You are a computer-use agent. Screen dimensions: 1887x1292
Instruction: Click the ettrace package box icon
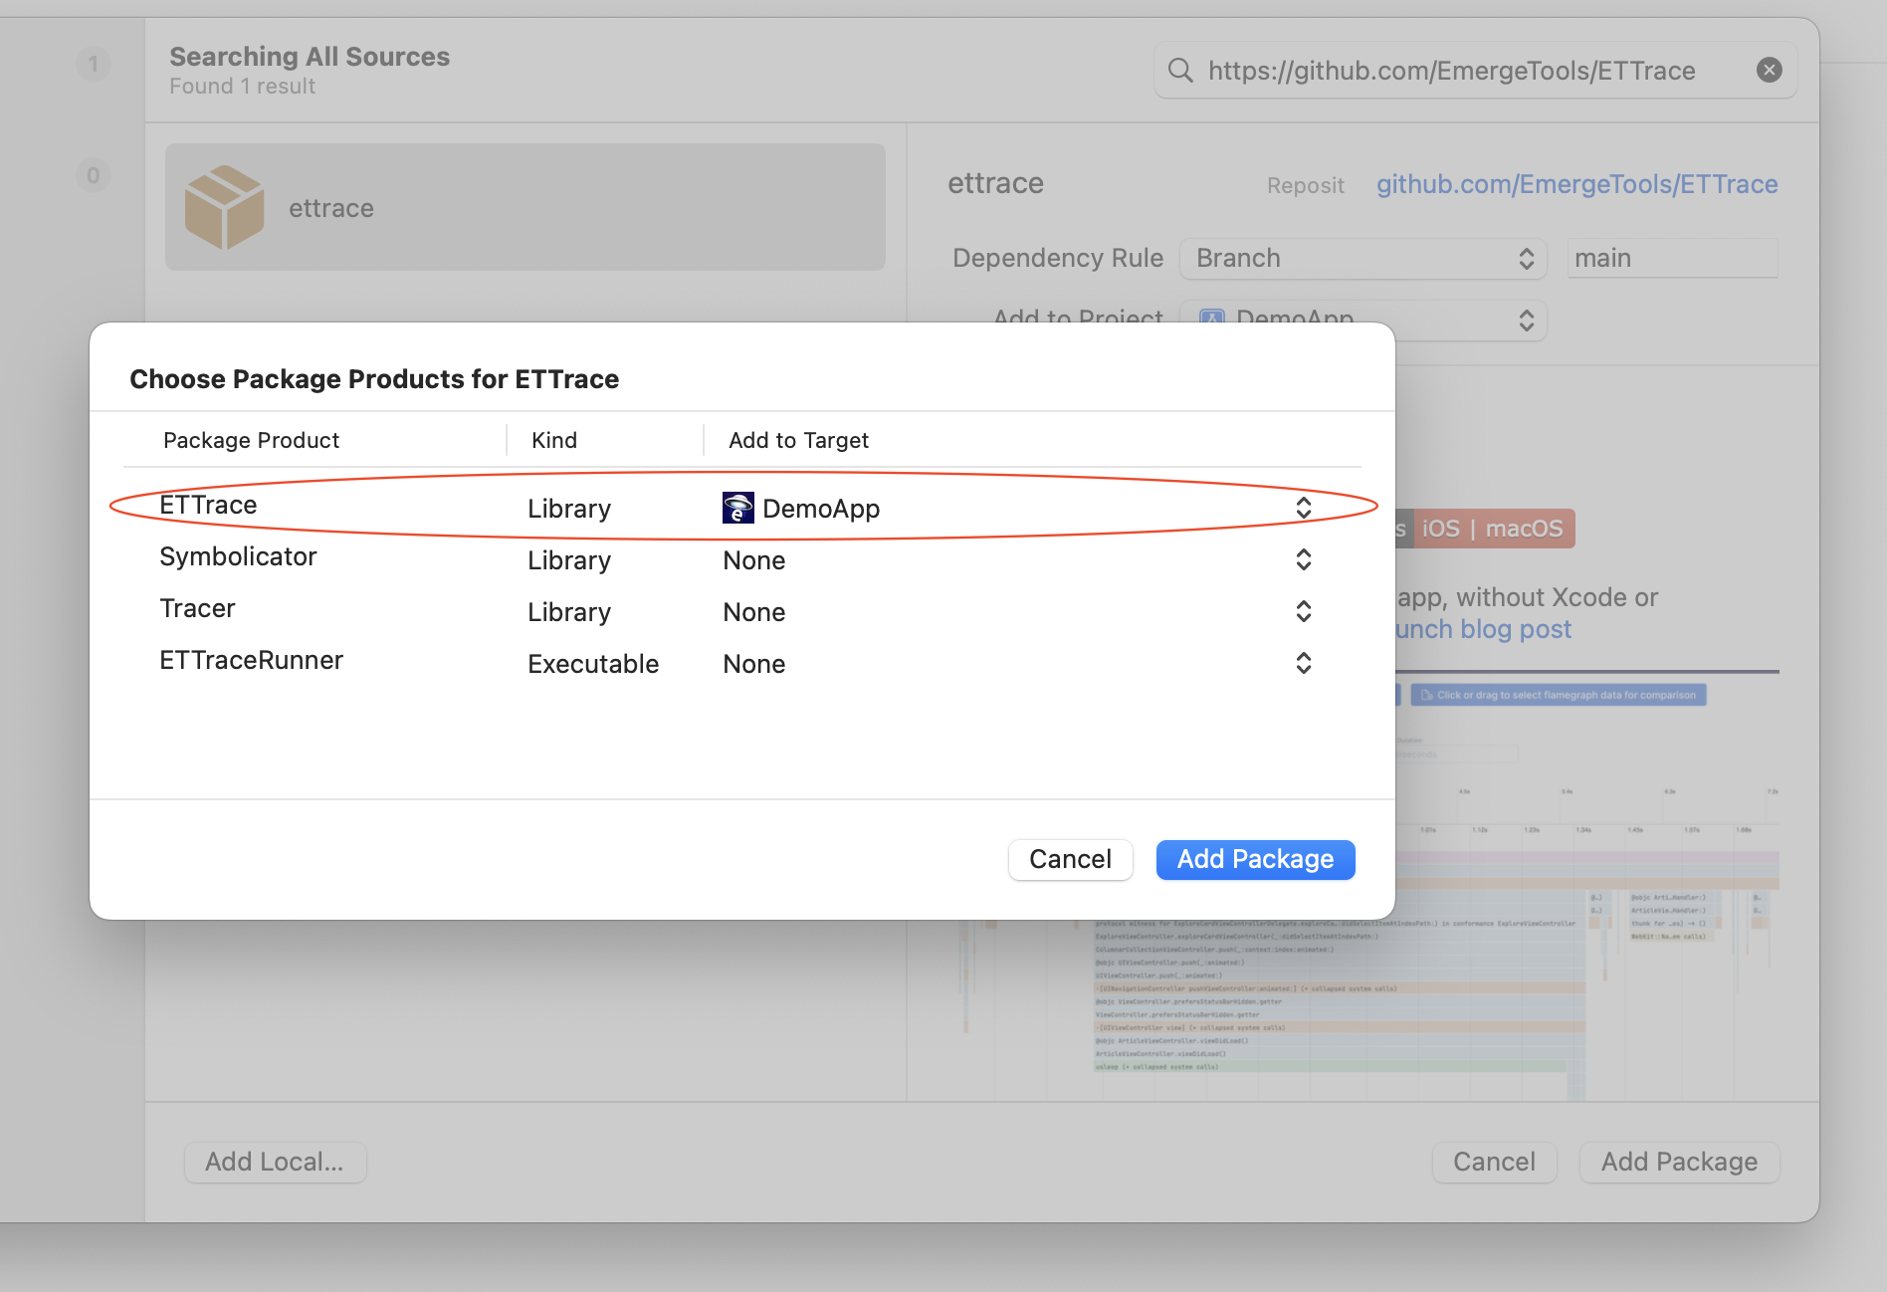(x=224, y=207)
